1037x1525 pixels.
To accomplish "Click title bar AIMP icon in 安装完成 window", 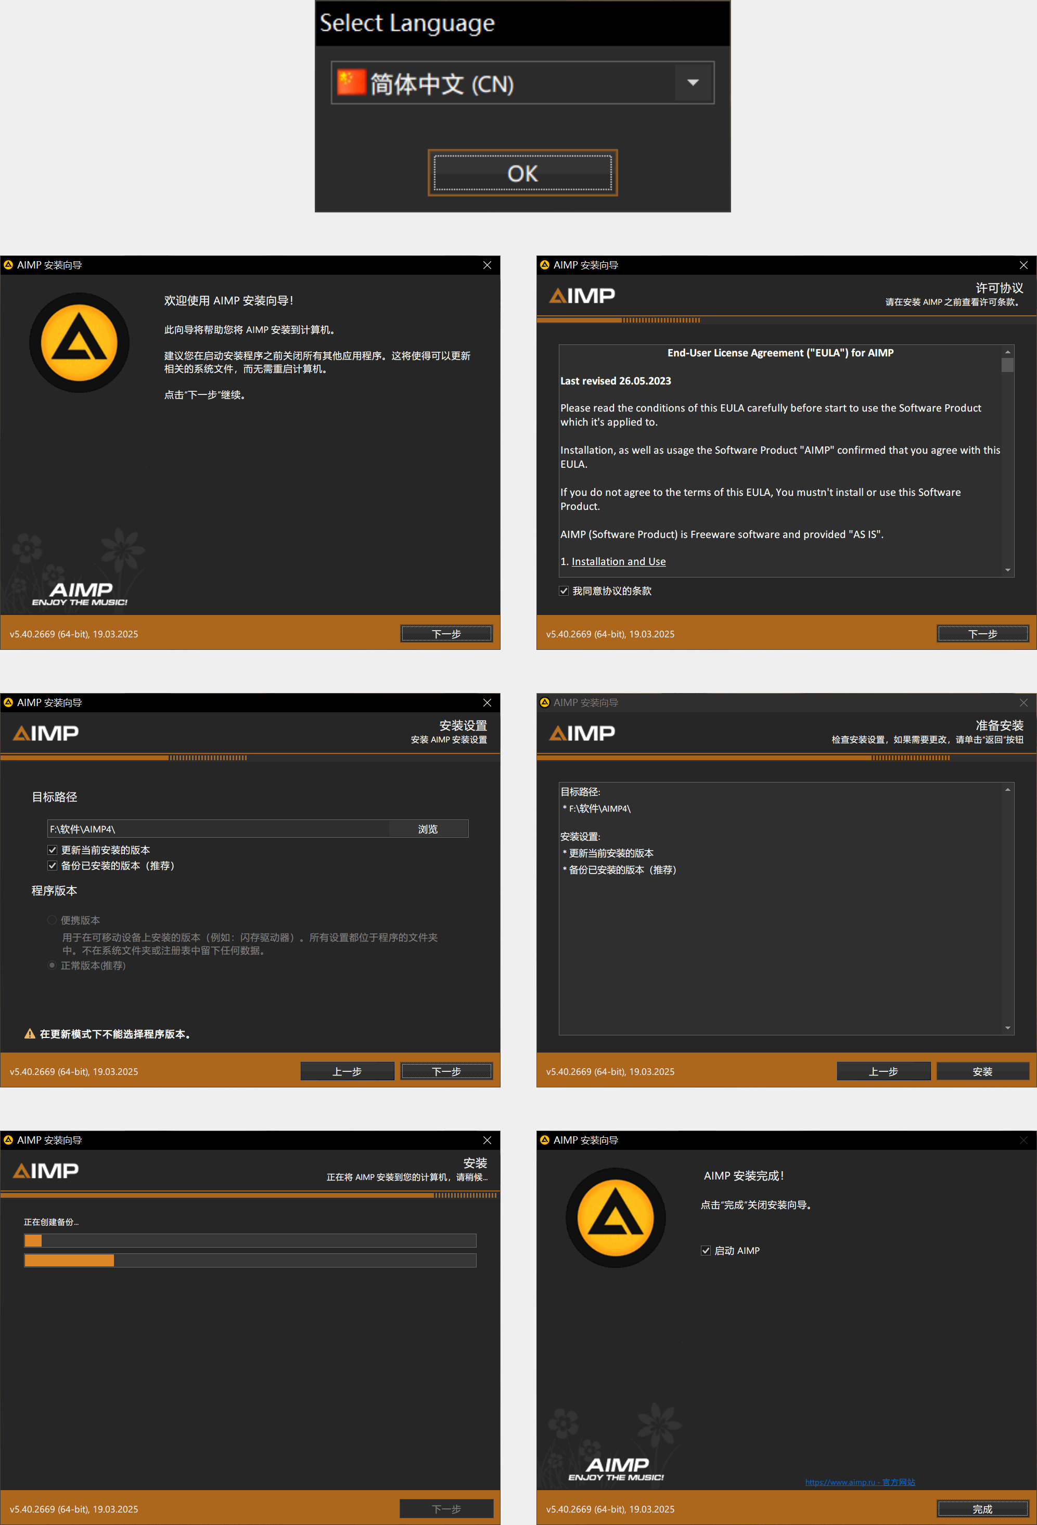I will [x=545, y=1140].
